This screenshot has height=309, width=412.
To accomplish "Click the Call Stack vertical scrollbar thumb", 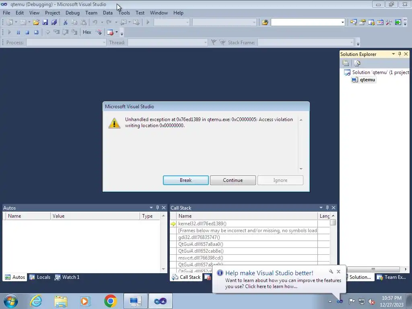I will 333,222.
